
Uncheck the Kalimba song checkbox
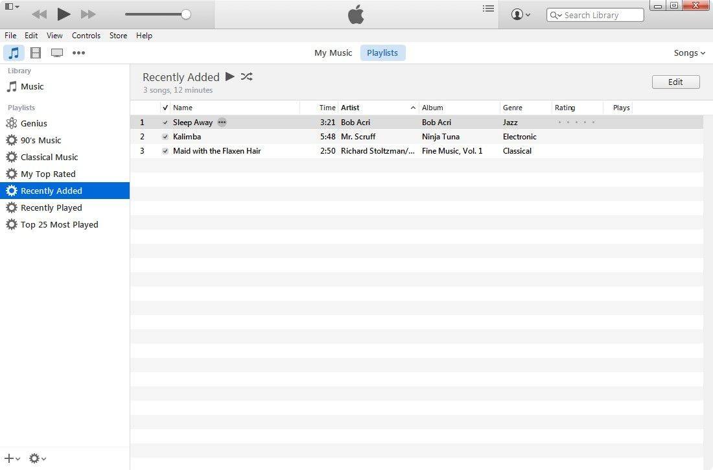[165, 137]
